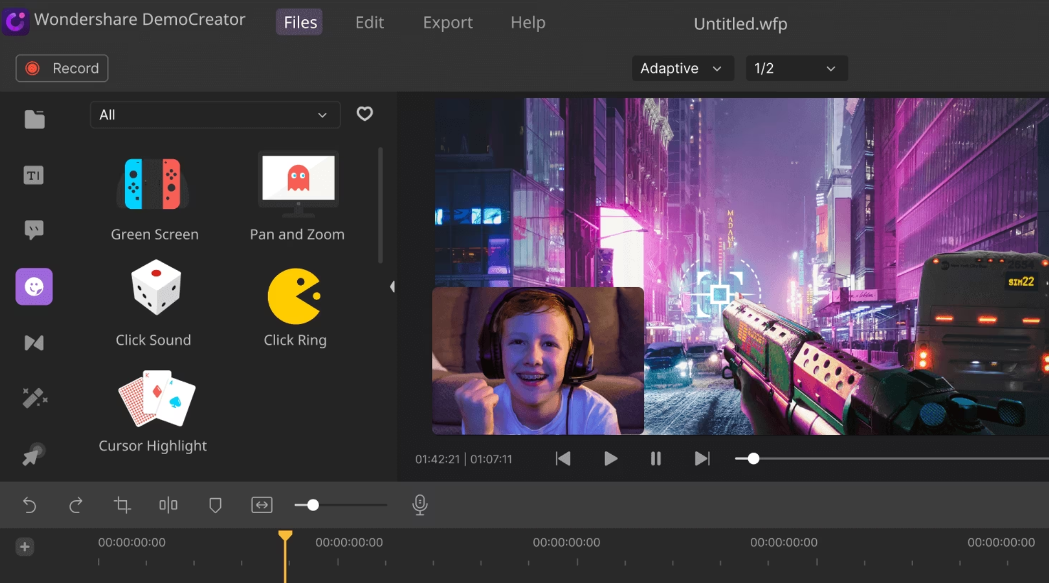Open the Adaptive quality dropdown
This screenshot has height=583, width=1049.
(x=682, y=68)
